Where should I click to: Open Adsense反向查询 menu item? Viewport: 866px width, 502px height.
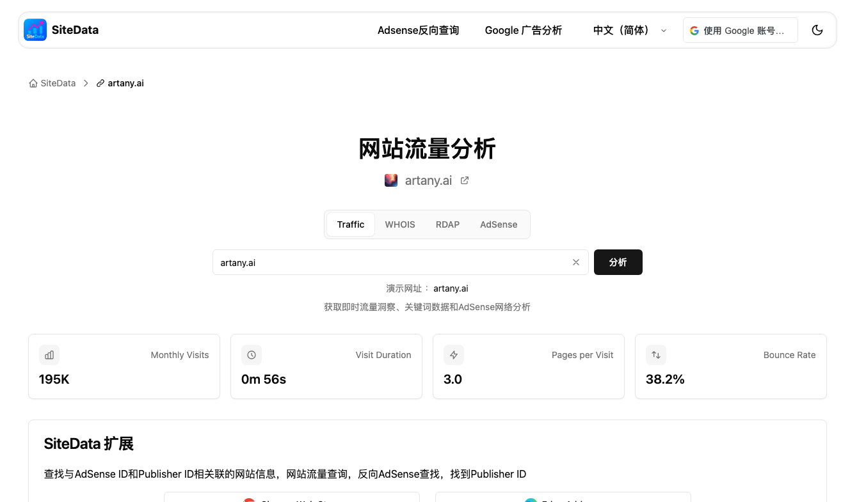click(418, 30)
